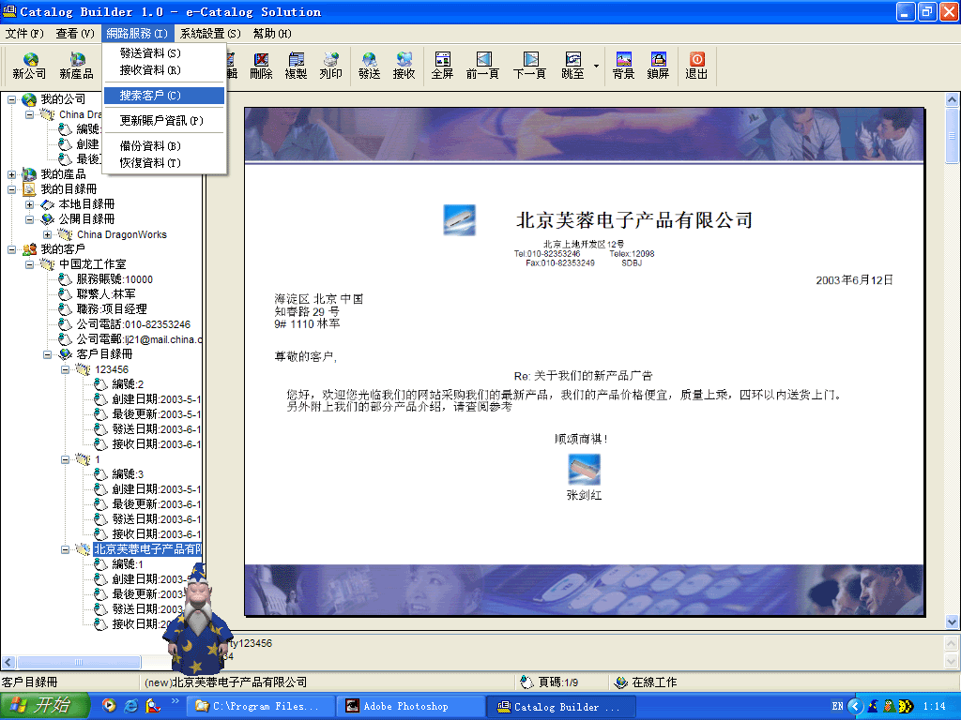Viewport: 961px width, 720px height.
Task: Expand the 本地目錄冊 tree node
Action: 29,204
